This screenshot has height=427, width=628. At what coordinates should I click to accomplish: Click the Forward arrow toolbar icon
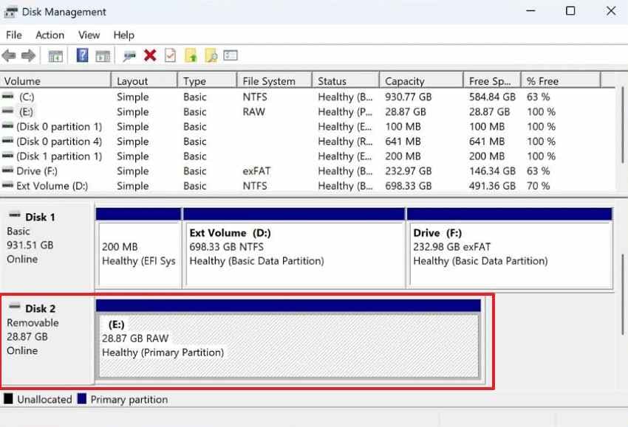click(28, 55)
